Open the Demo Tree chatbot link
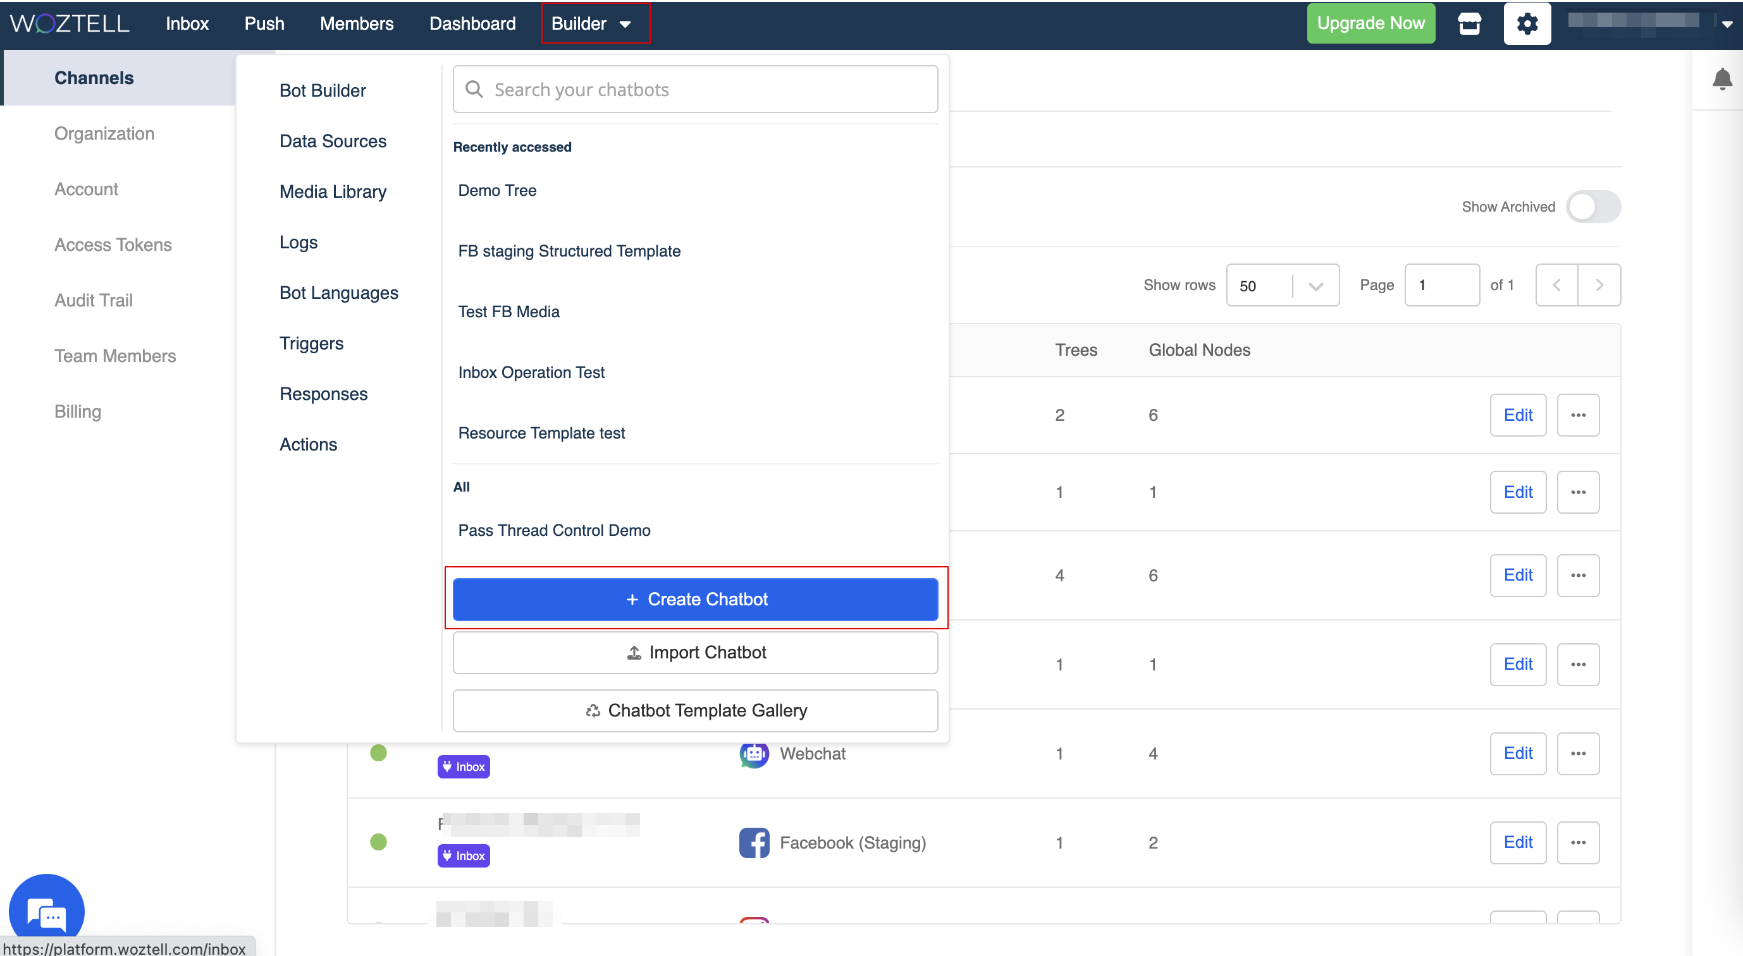Image resolution: width=1743 pixels, height=956 pixels. click(497, 191)
